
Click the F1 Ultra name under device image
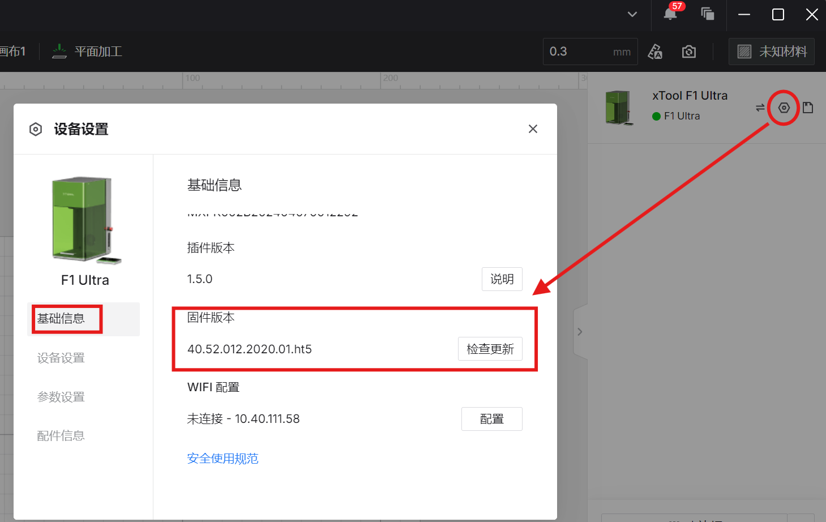point(85,280)
